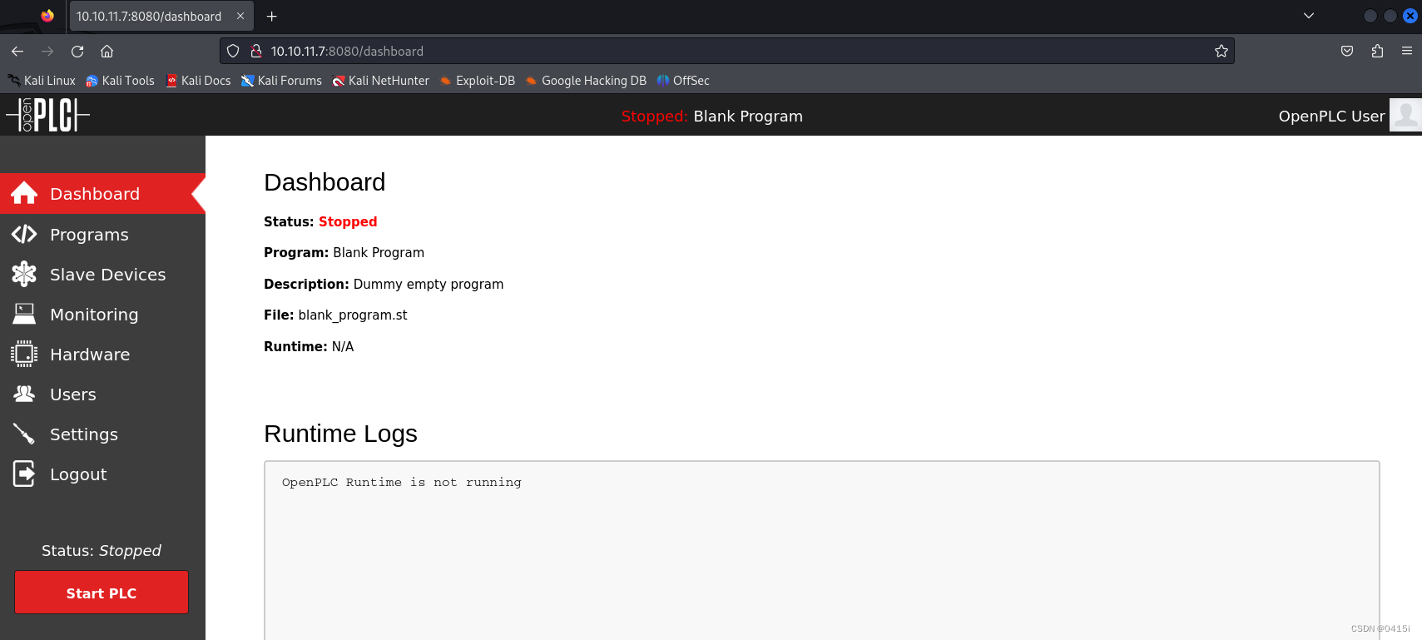
Task: Open Google Hacking DB bookmark
Action: click(x=586, y=81)
